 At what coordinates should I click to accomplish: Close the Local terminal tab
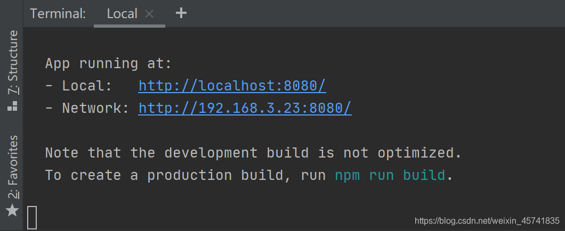point(149,14)
